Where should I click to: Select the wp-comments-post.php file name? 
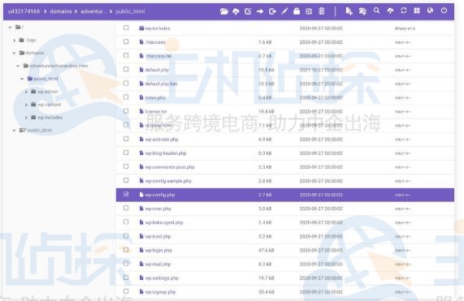pyautogui.click(x=170, y=167)
